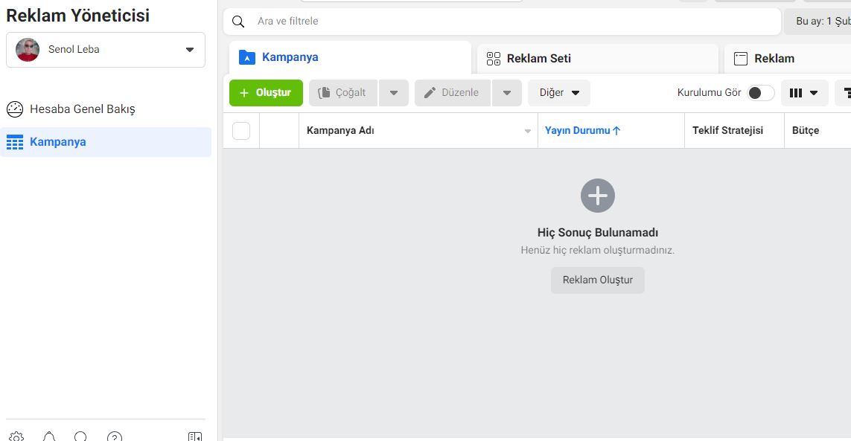Click the Reklam Oluştur button

pyautogui.click(x=598, y=280)
